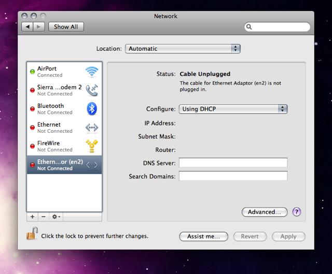Click the red Bluetooth status dot
The height and width of the screenshot is (274, 332).
pos(32,109)
